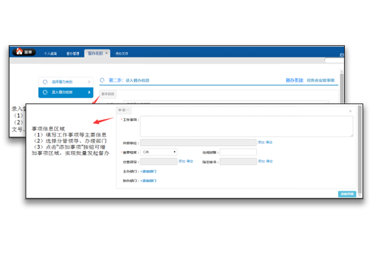
Task: Expand the 录入督办信息 step chevron
Action: click(89, 92)
